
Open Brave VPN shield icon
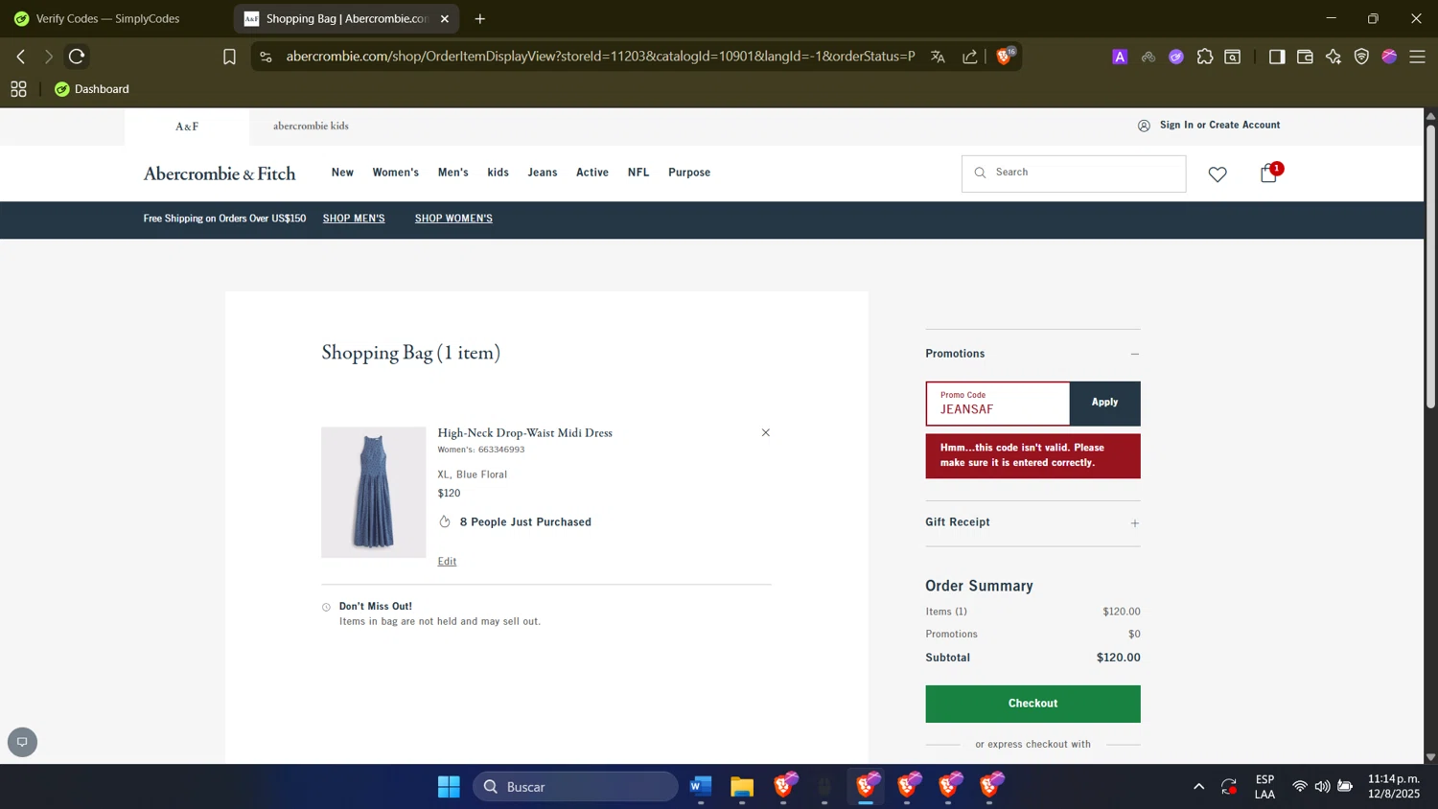[1361, 57]
